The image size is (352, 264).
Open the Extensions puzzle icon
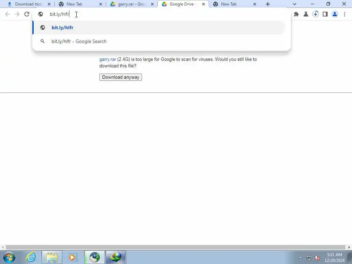click(296, 14)
